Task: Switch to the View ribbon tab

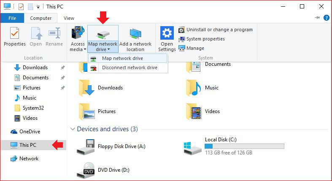Action: click(x=69, y=18)
